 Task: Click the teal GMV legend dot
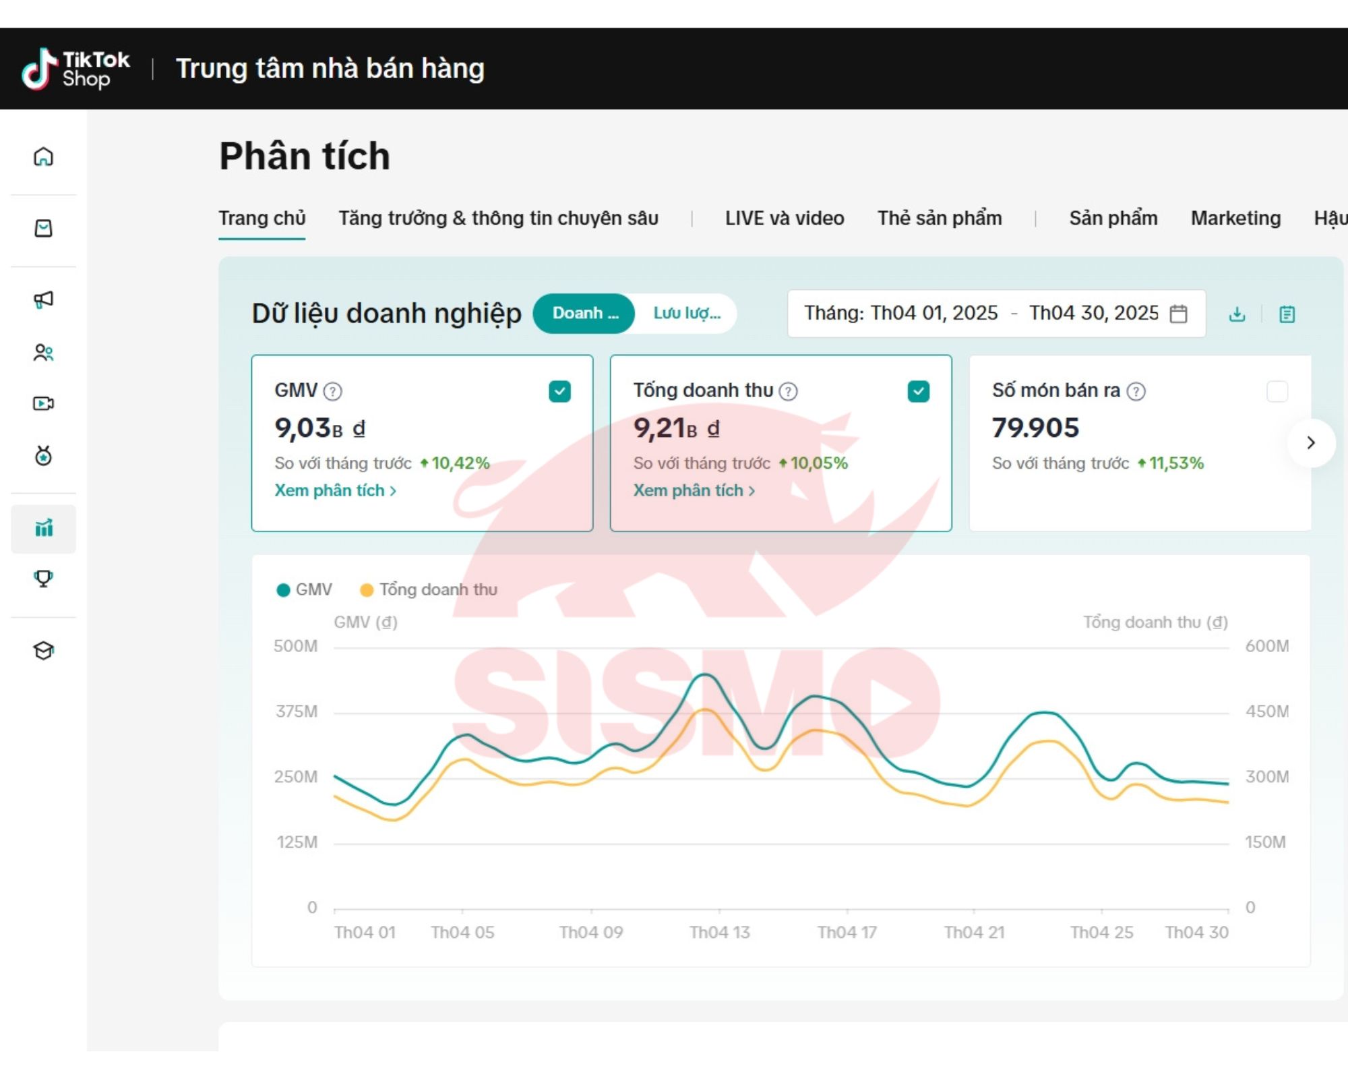point(283,590)
